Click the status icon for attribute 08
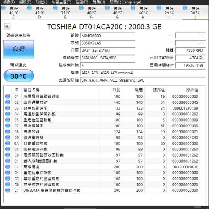This screenshot has height=209, width=209. (8, 132)
